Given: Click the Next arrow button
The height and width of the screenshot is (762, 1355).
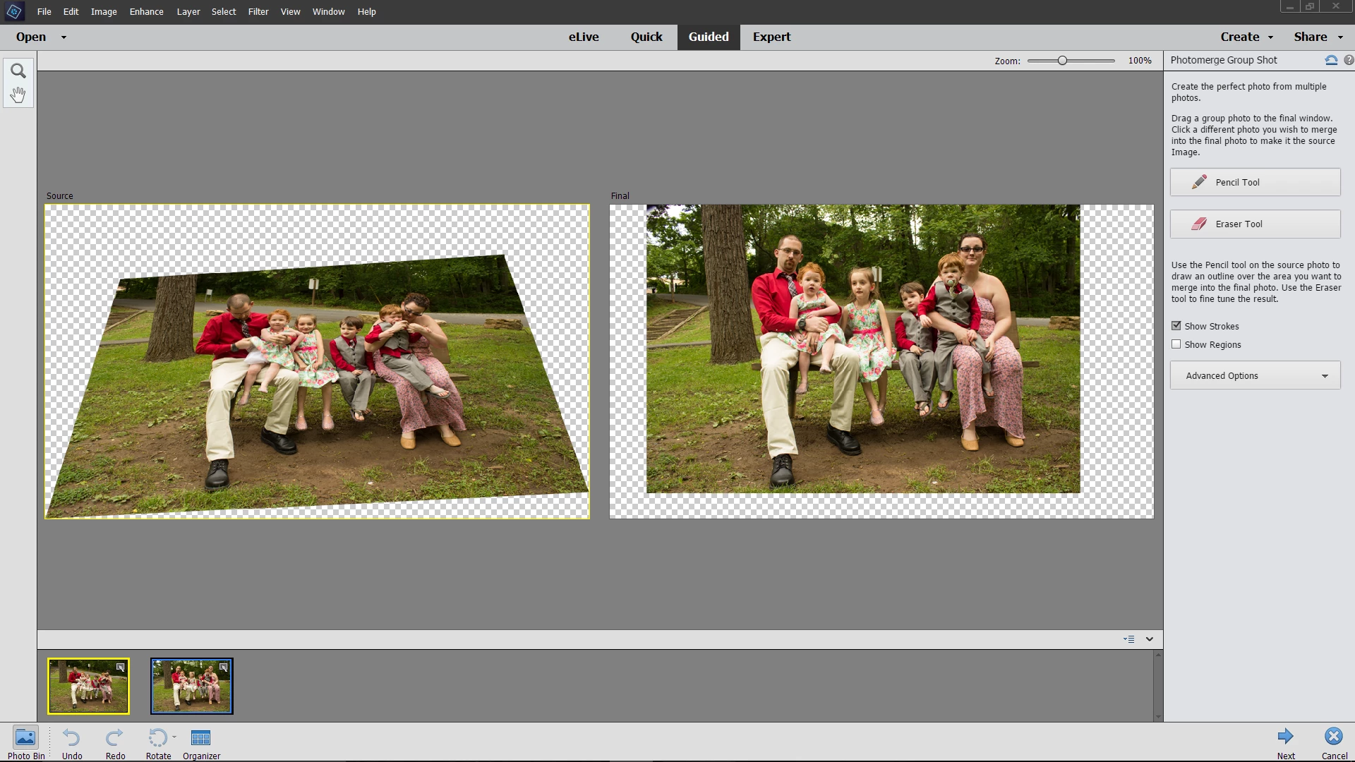Looking at the screenshot, I should [1286, 737].
